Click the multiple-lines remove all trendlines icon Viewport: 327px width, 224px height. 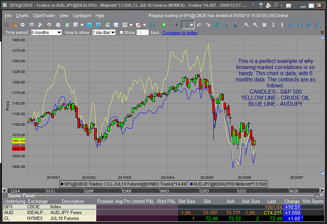pos(234,25)
